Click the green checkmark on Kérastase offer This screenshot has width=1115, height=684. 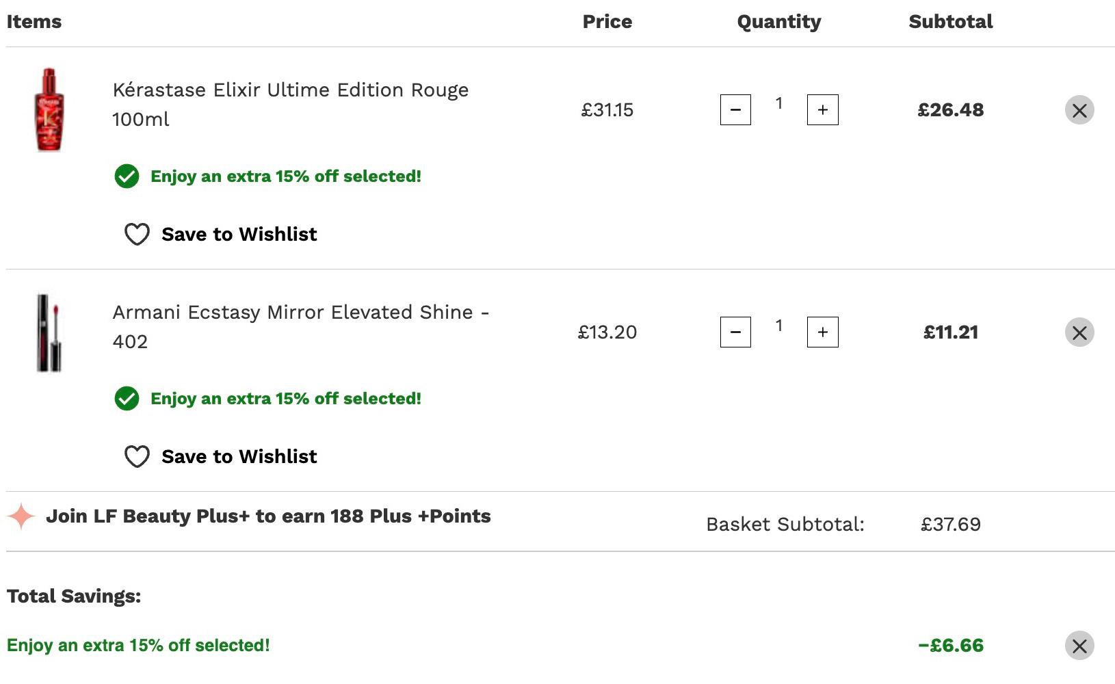tap(127, 176)
